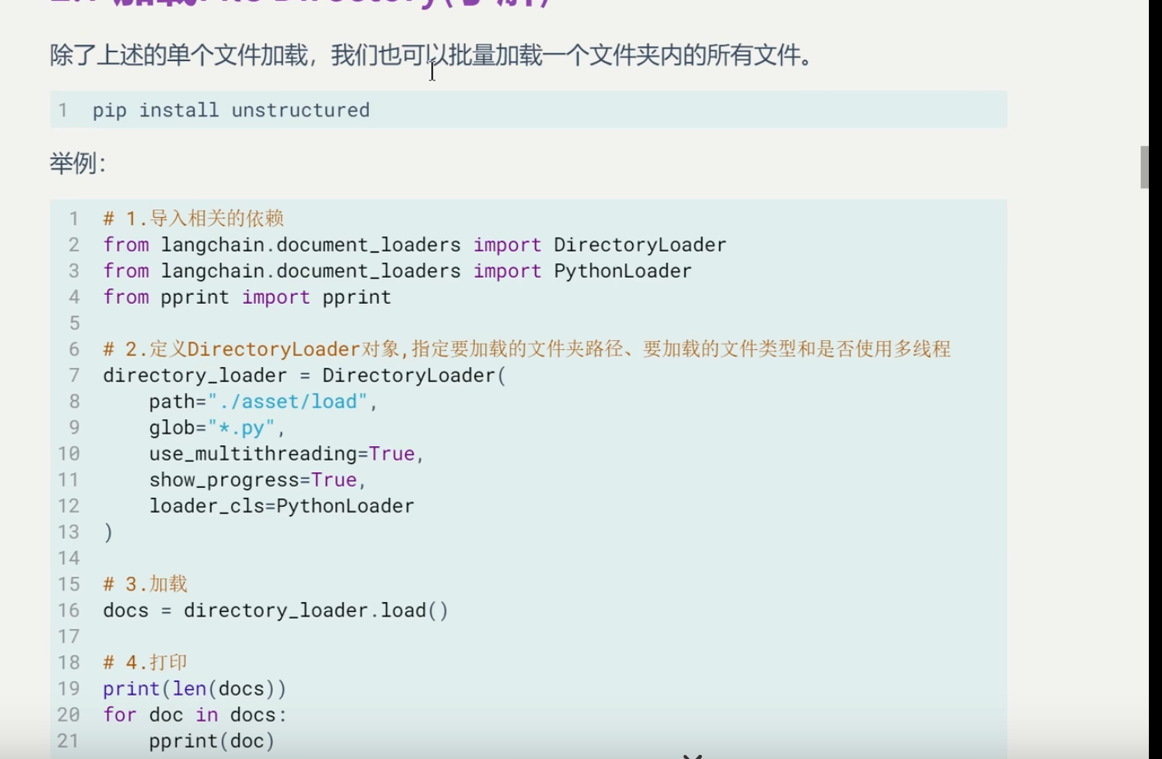
Task: Click the intro sentence '除了上述的单个文件加载'
Action: coord(178,55)
